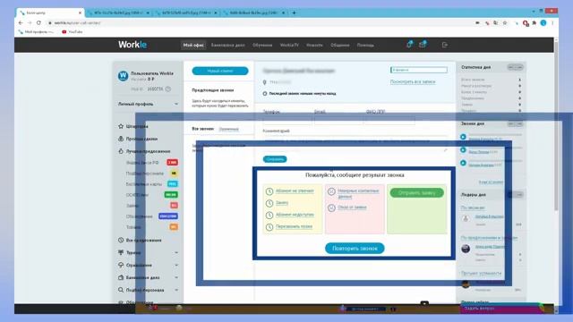The image size is (573, 322).
Task: Select «Абонент не отвечает» call result
Action: pyautogui.click(x=295, y=191)
